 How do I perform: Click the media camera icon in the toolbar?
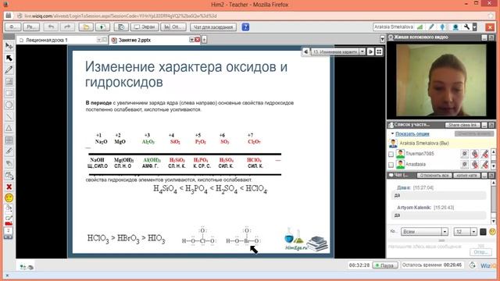[x=121, y=27]
